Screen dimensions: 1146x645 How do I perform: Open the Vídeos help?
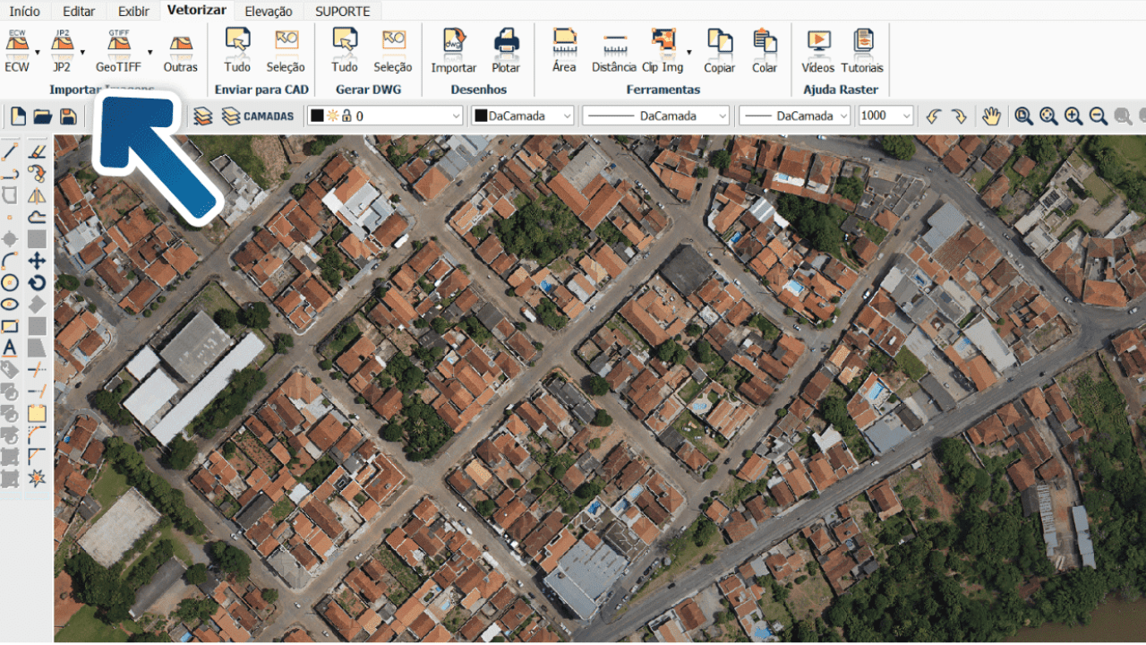(x=818, y=50)
